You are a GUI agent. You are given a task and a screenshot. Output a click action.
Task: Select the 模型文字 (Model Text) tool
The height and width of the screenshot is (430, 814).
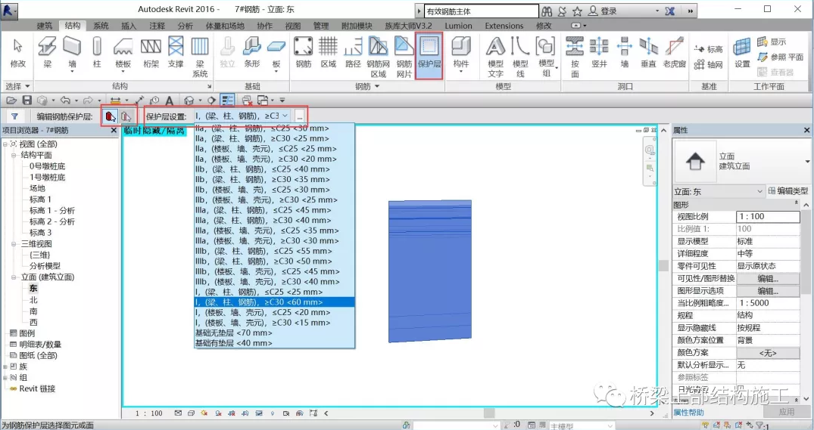[x=495, y=55]
